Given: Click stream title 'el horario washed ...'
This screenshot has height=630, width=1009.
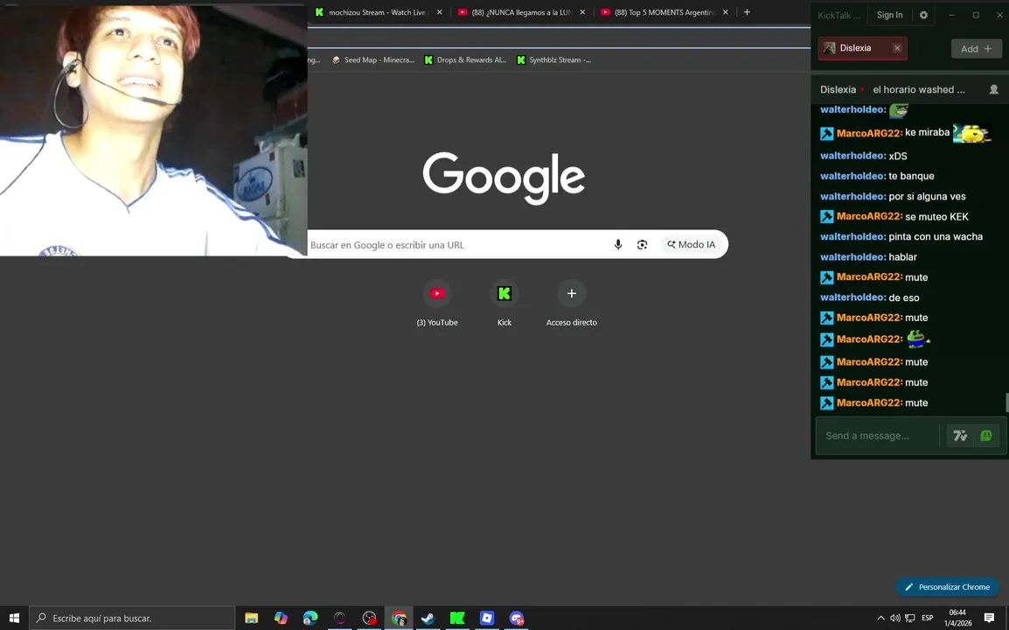Looking at the screenshot, I should [918, 89].
